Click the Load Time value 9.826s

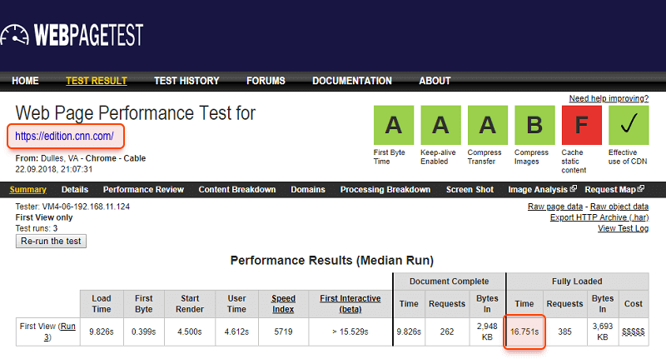click(x=102, y=332)
